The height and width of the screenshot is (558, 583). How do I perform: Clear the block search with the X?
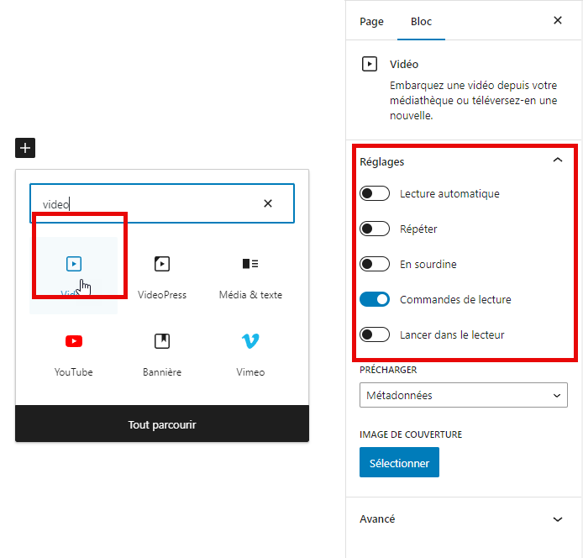pos(268,203)
